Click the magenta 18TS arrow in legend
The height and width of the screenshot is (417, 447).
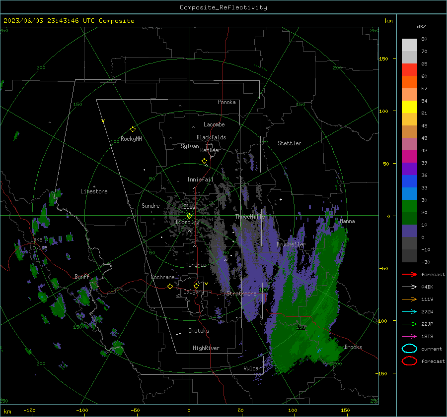[x=409, y=337]
